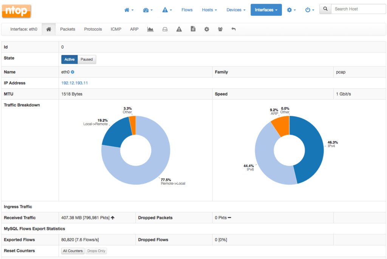
Task: Click the All Counters reset button
Action: click(x=73, y=251)
